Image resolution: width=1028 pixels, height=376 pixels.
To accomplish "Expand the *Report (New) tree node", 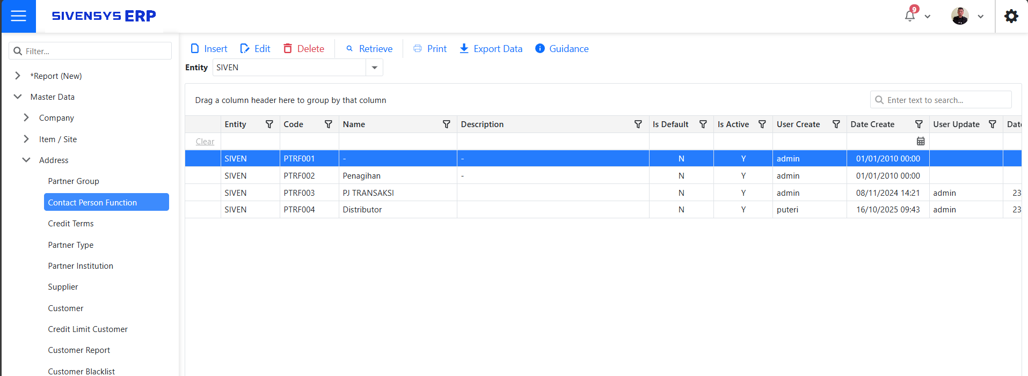I will [x=18, y=76].
